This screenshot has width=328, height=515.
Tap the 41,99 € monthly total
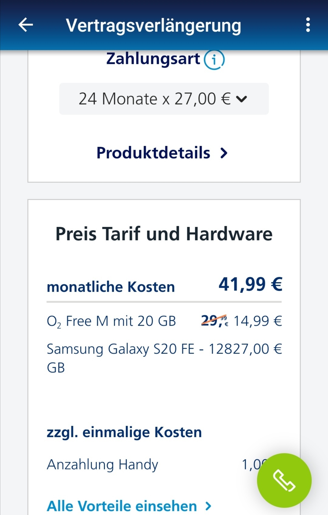click(x=251, y=284)
